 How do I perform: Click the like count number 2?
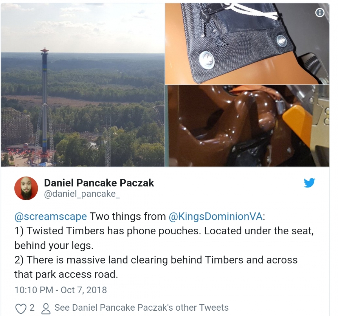[x=32, y=308]
